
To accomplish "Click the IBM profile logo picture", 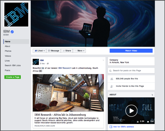I will pos(16,15).
